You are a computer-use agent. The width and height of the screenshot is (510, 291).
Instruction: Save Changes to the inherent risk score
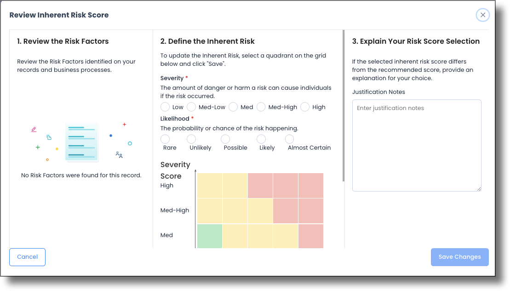459,257
